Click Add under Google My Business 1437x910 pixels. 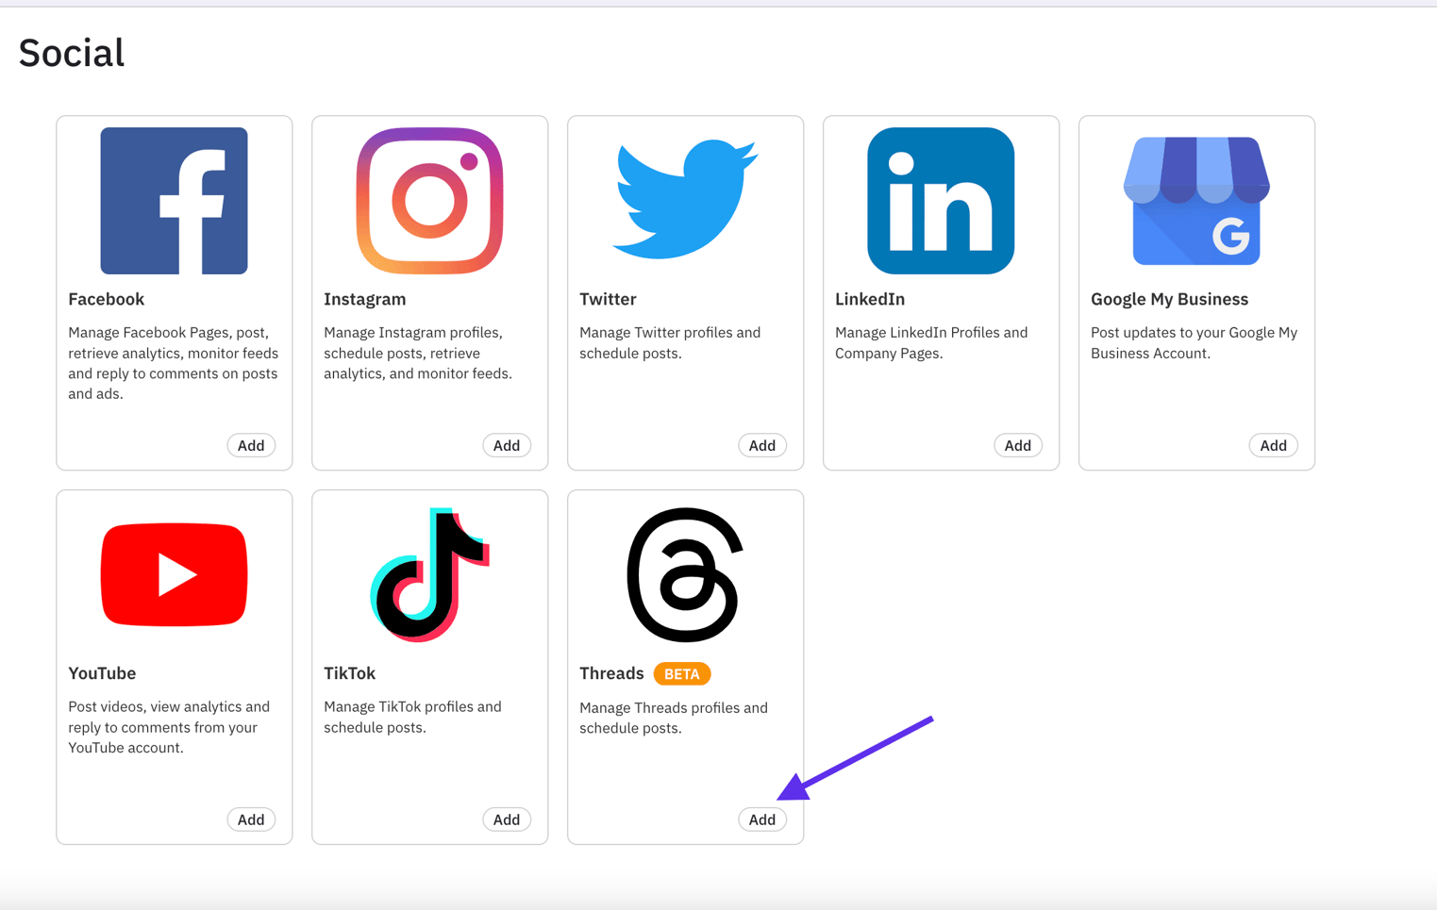coord(1273,445)
